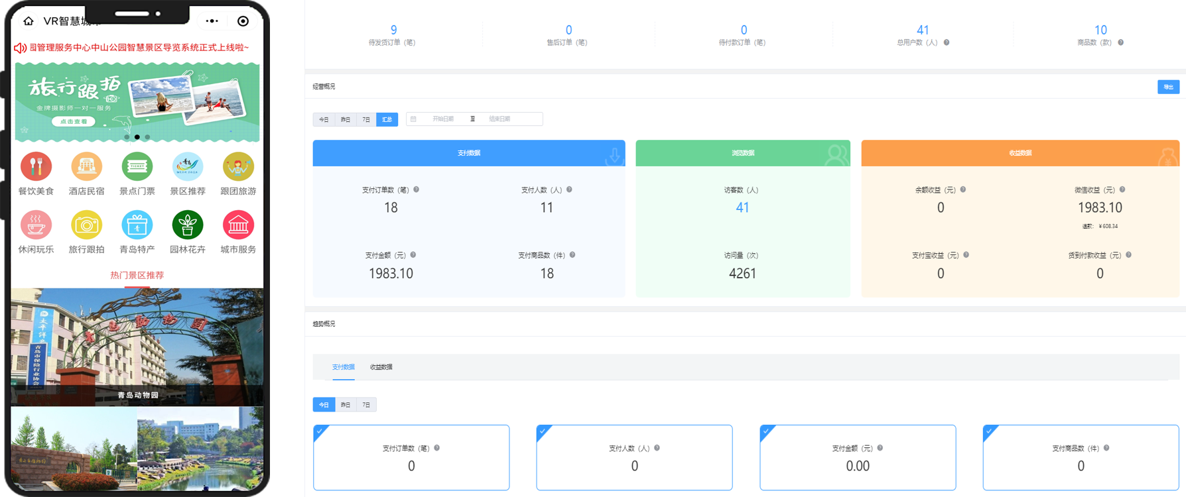This screenshot has width=1186, height=497.
Task: Open the 开始日期 start date picker
Action: (x=442, y=119)
